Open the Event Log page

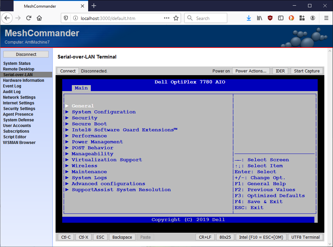[x=12, y=86]
